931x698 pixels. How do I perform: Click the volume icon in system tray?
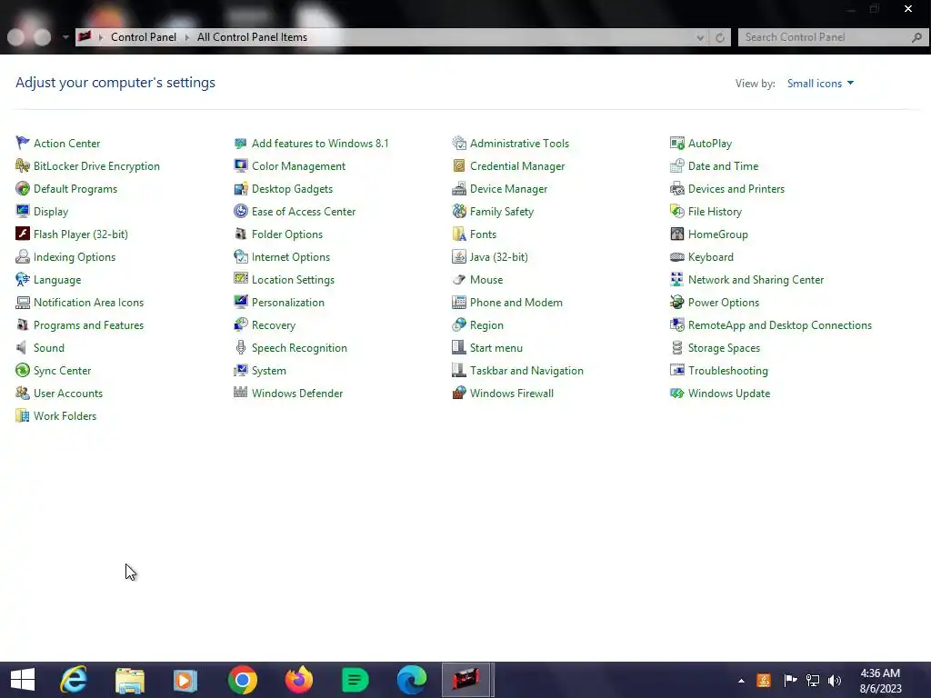[835, 680]
